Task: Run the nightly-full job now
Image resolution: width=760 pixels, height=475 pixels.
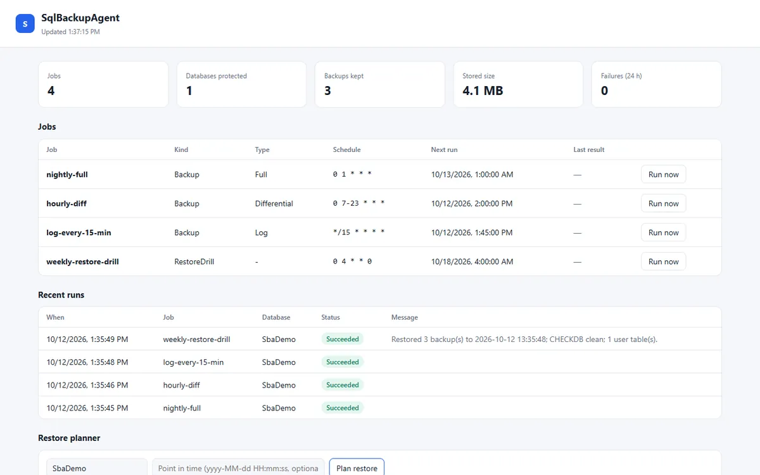Action: pyautogui.click(x=663, y=174)
